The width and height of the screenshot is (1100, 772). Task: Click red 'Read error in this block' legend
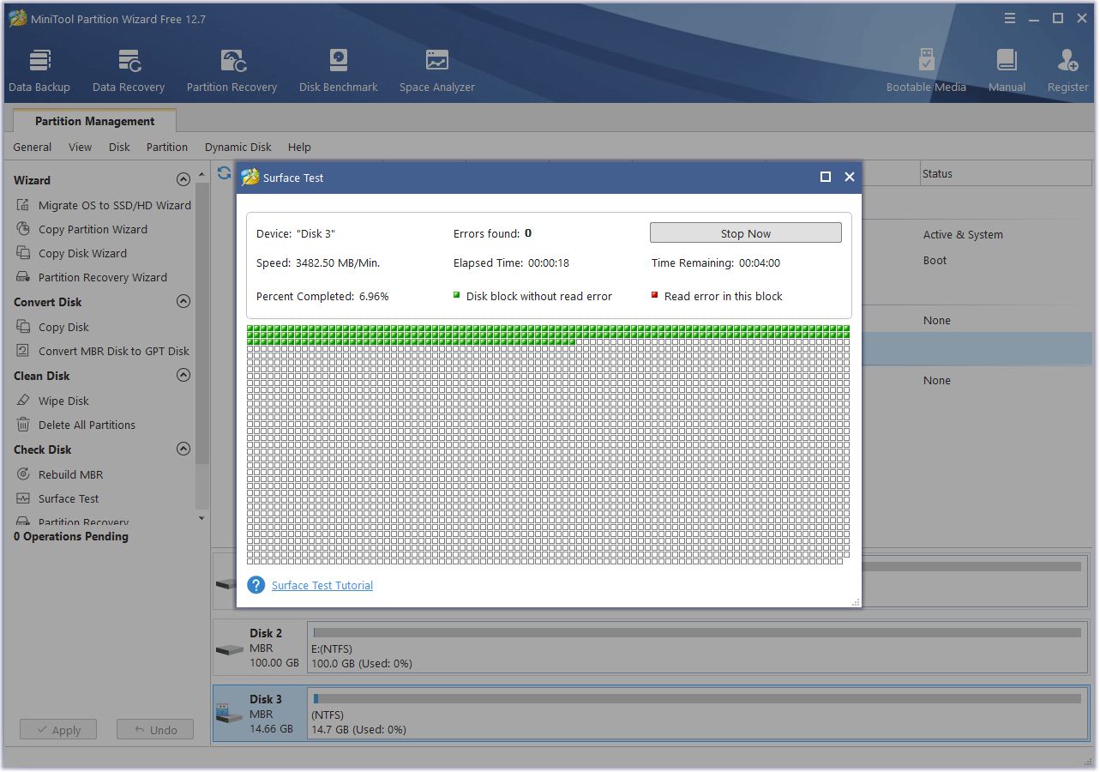point(717,296)
